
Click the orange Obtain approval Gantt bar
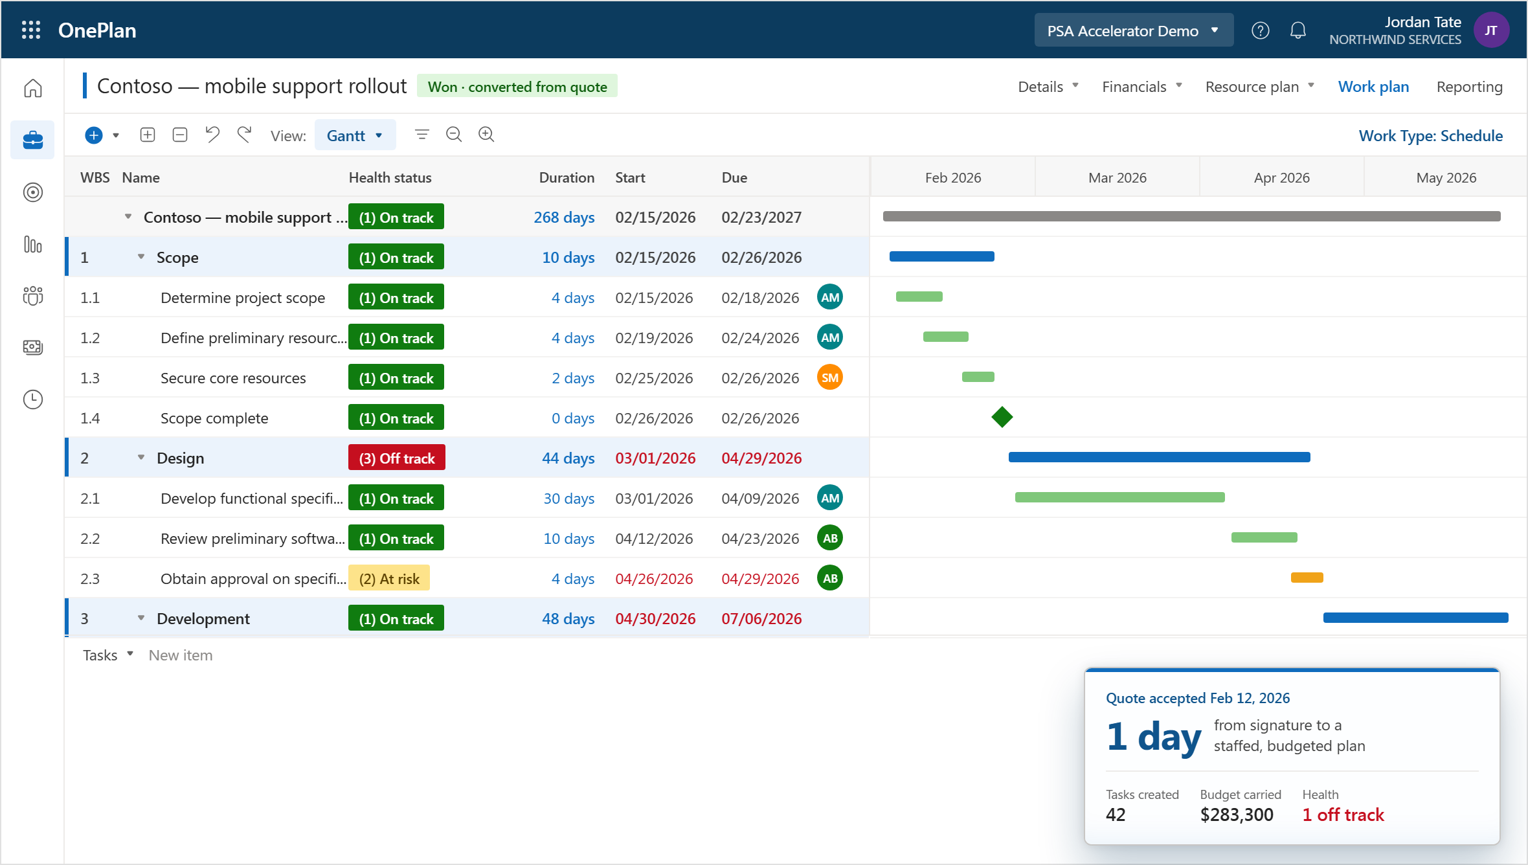click(1307, 578)
